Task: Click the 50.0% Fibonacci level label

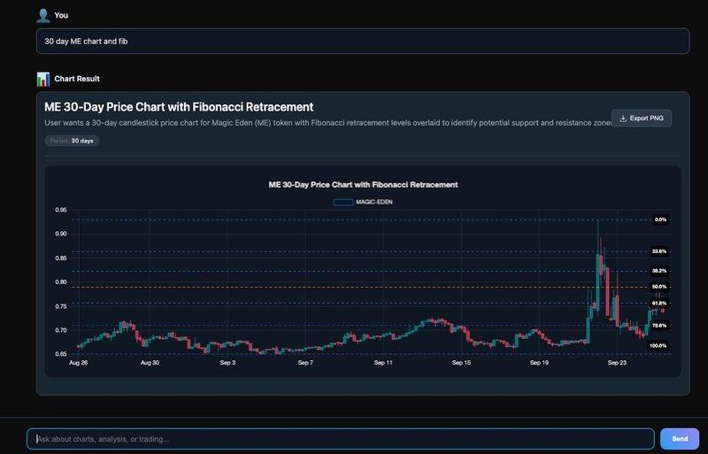Action: pyautogui.click(x=659, y=287)
